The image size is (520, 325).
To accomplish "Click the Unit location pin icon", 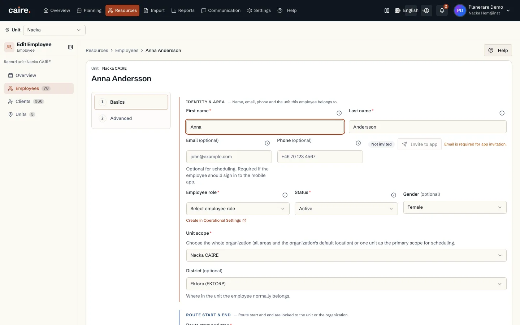I will click(7, 30).
